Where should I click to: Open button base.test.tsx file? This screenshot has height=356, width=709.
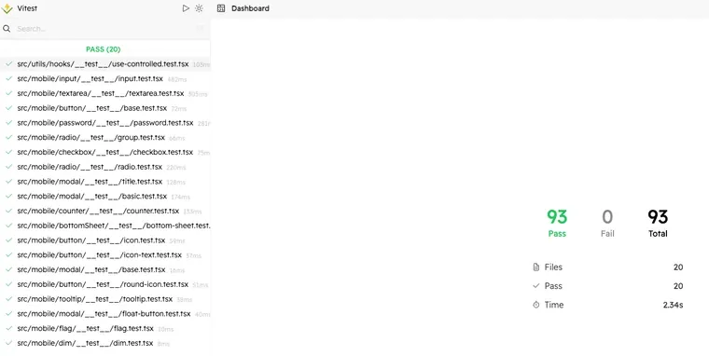[104, 108]
